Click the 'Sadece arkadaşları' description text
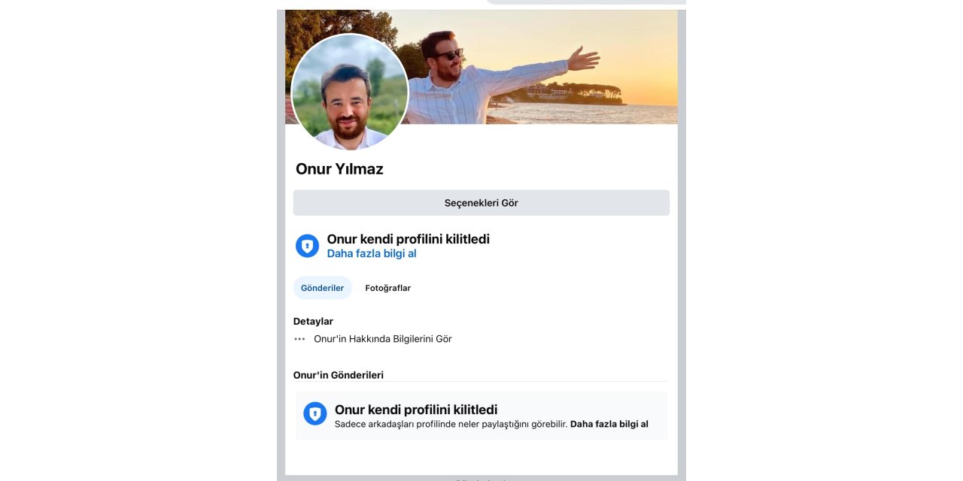The image size is (963, 481). 450,424
